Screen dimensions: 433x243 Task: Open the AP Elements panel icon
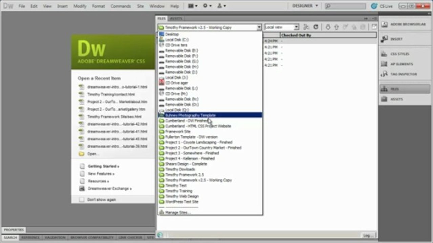tap(384, 64)
